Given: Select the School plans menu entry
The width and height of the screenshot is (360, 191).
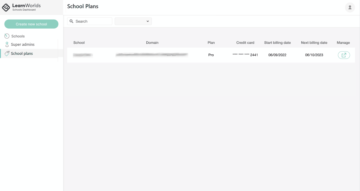Looking at the screenshot, I should point(22,53).
